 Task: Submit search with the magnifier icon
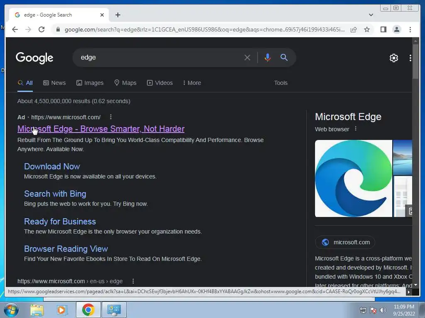(x=284, y=57)
